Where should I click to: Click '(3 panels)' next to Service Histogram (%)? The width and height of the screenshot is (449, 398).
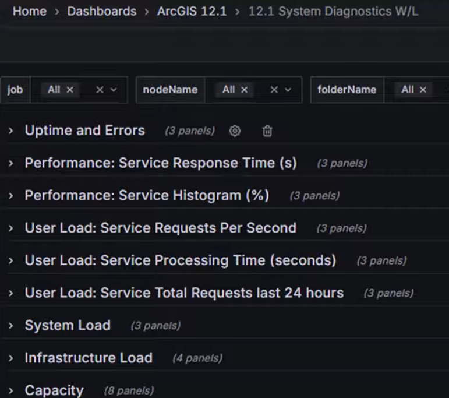pos(314,196)
